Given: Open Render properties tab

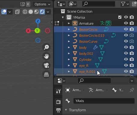Looking at the screenshot, I should tap(58, 102).
